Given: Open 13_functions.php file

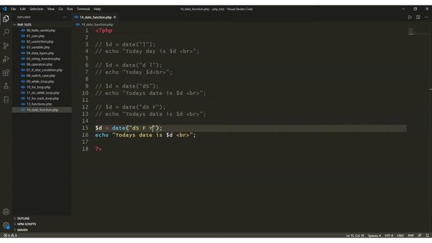Looking at the screenshot, I should (x=39, y=104).
